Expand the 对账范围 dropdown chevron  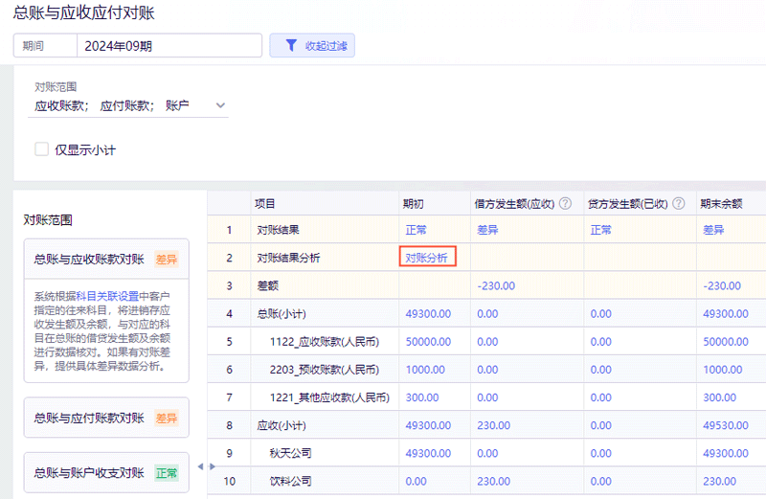[x=220, y=105]
